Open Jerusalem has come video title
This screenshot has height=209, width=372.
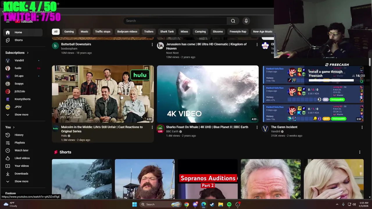point(206,46)
